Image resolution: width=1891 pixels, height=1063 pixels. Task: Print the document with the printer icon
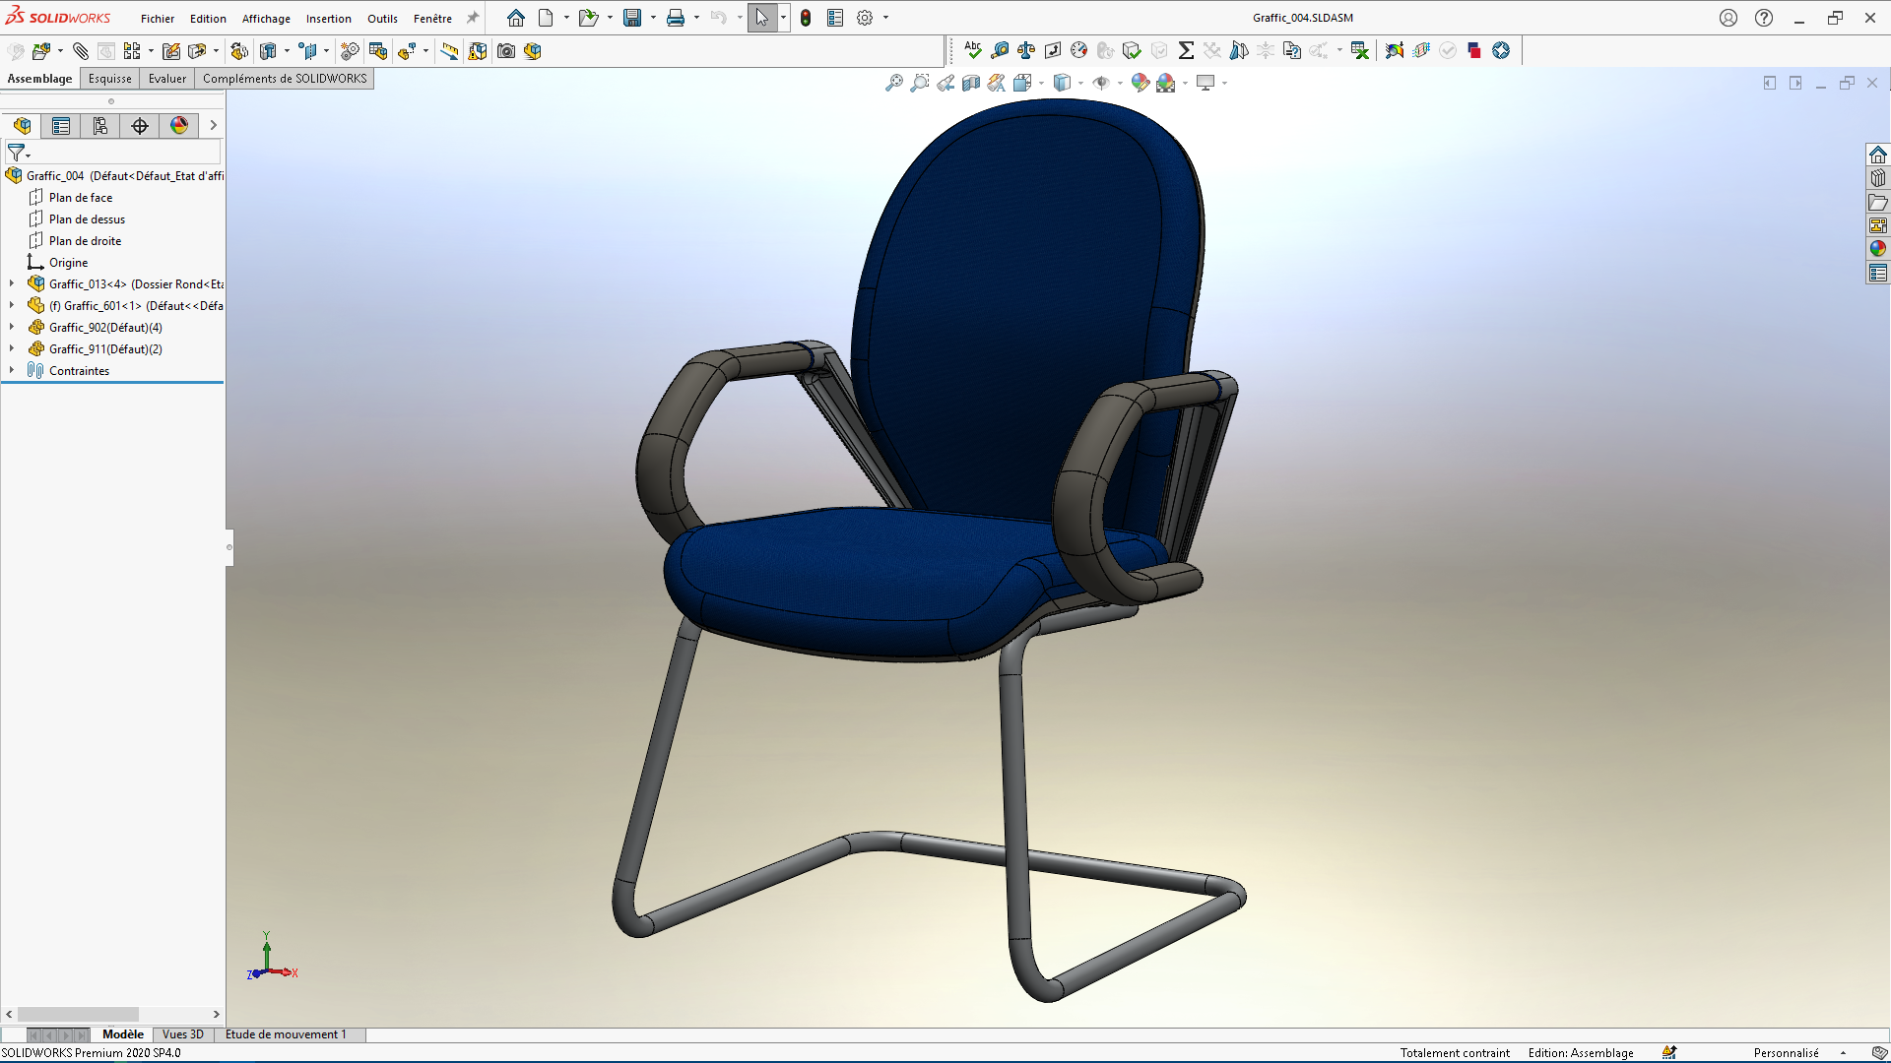(x=676, y=18)
